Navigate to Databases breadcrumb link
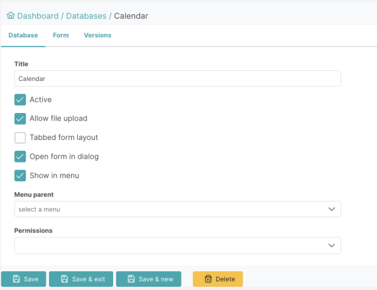 coord(86,16)
